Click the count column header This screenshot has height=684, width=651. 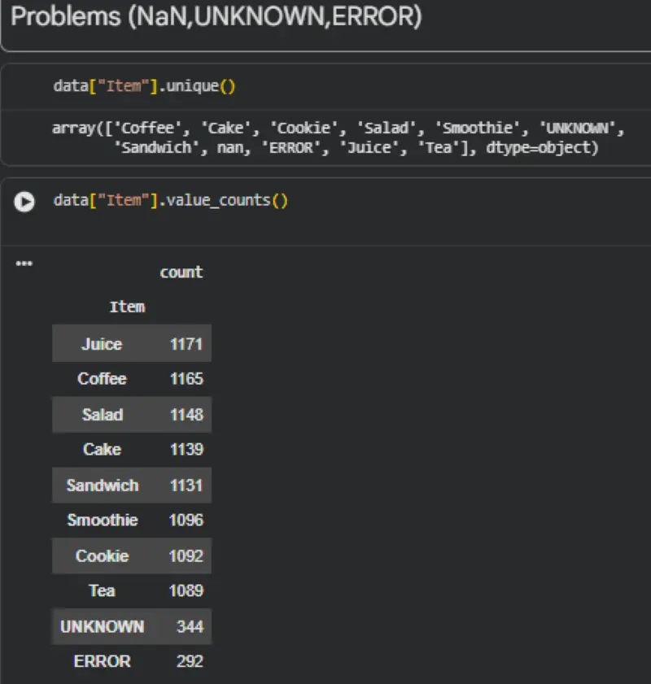pos(181,272)
